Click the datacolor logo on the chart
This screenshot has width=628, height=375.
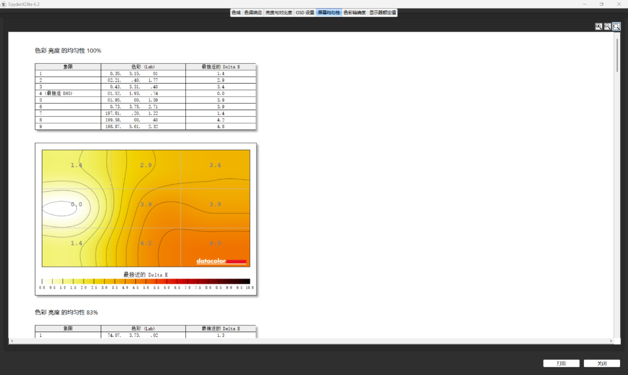click(x=221, y=261)
